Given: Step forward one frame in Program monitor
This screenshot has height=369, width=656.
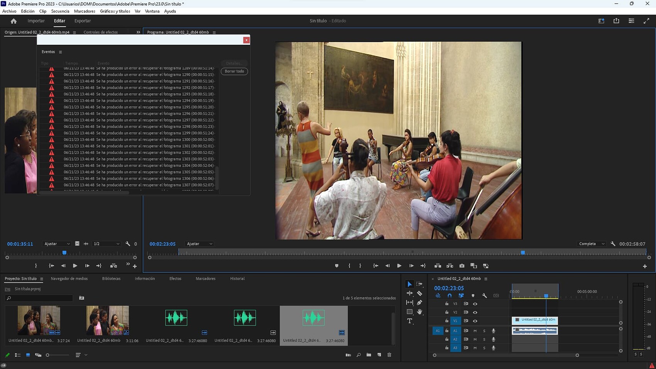Looking at the screenshot, I should point(411,266).
